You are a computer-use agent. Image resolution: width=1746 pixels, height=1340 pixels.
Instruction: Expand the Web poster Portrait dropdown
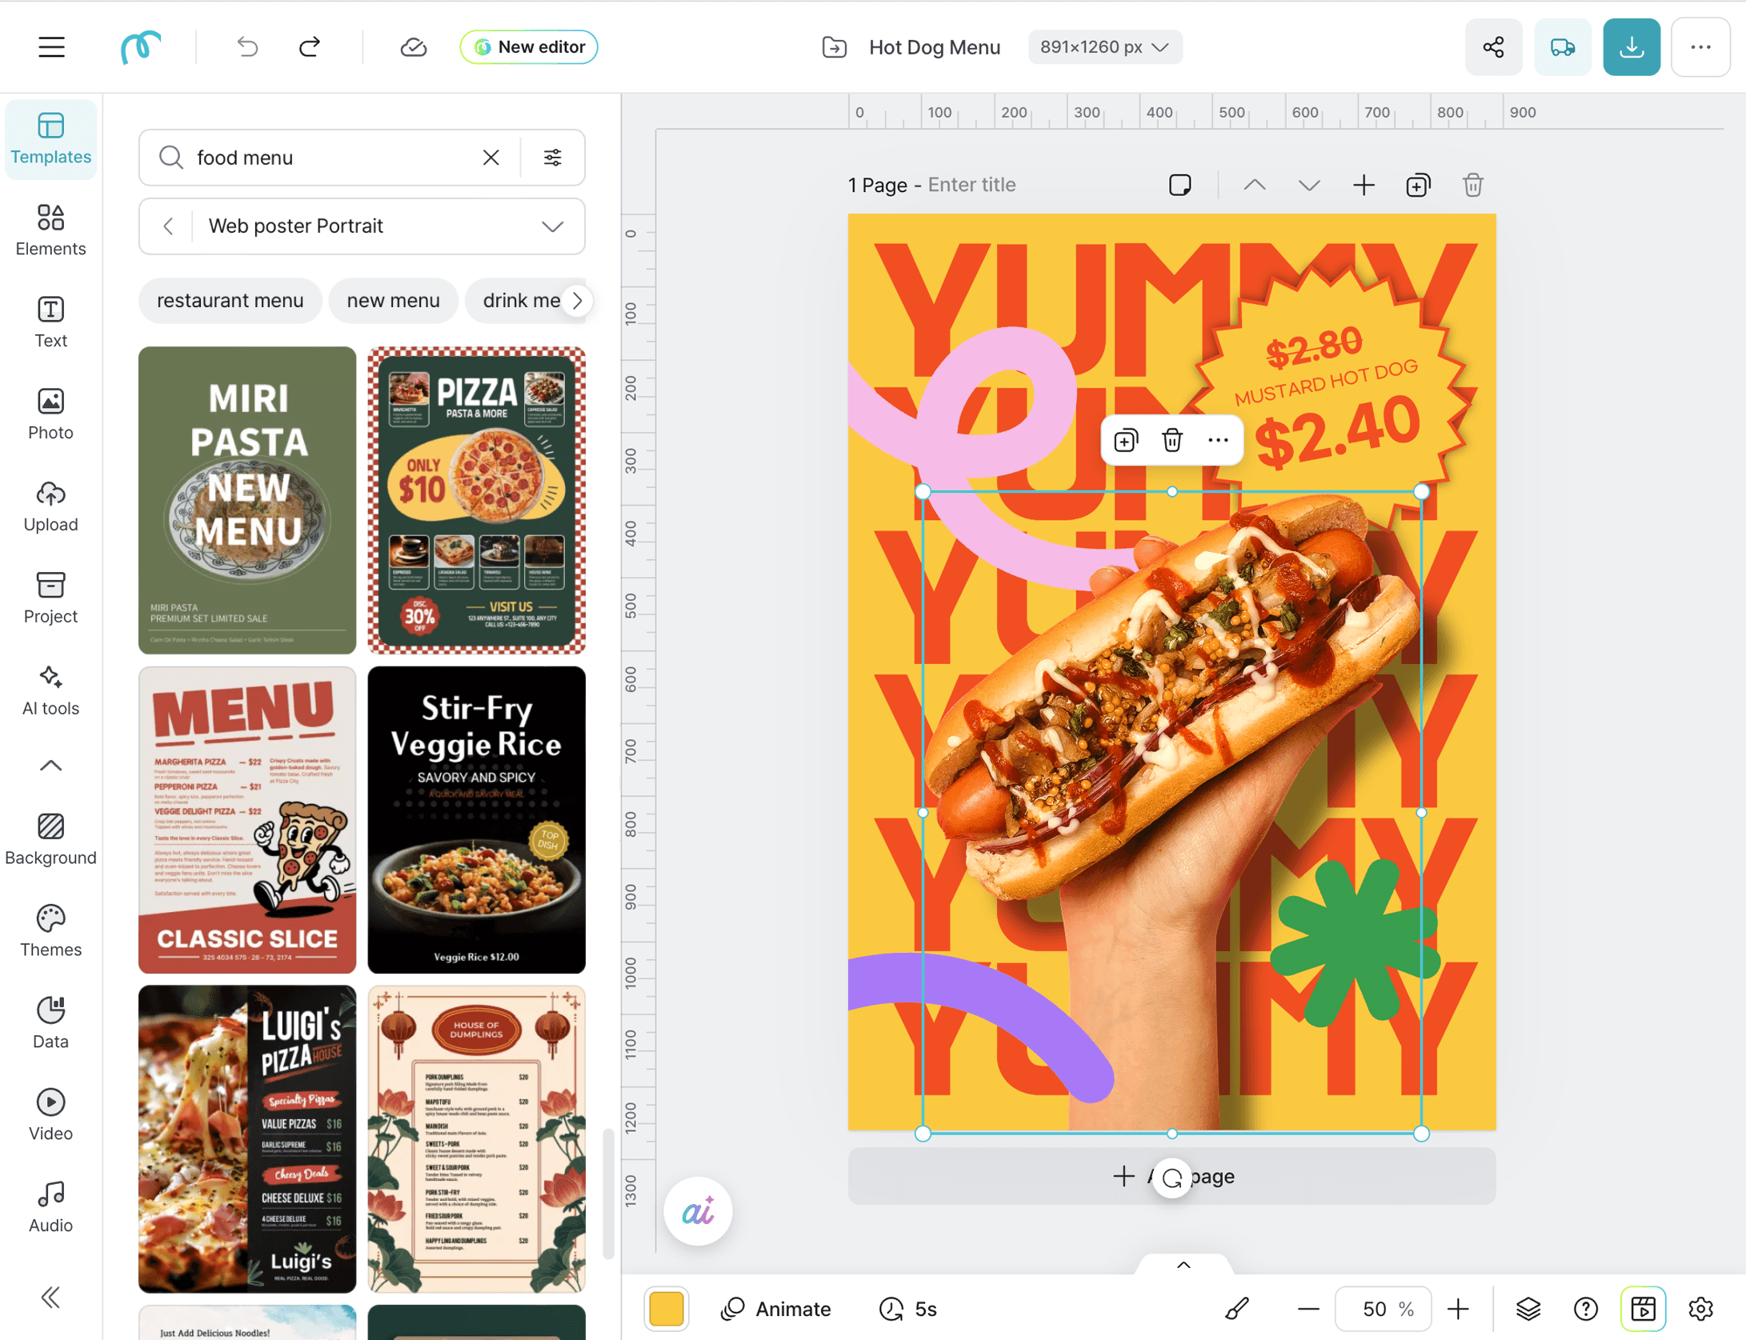coord(552,226)
